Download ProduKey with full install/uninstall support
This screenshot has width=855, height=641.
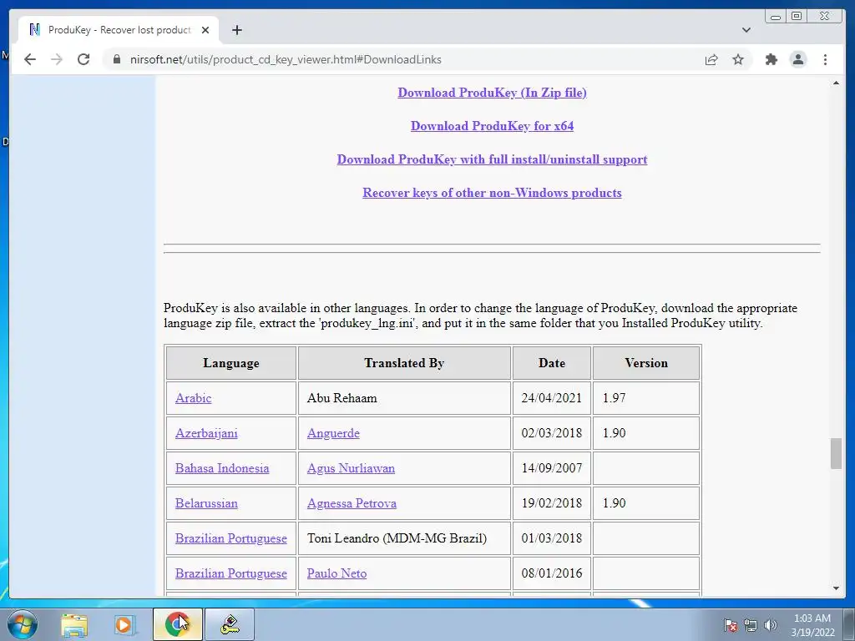pos(492,159)
